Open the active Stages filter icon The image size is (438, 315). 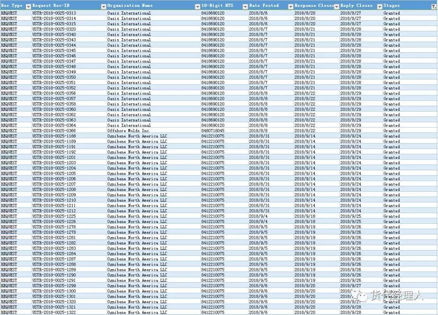pyautogui.click(x=434, y=7)
